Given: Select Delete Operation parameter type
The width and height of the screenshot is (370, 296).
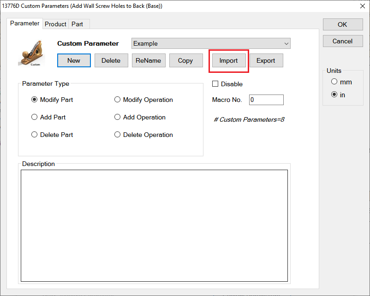Looking at the screenshot, I should coord(118,135).
